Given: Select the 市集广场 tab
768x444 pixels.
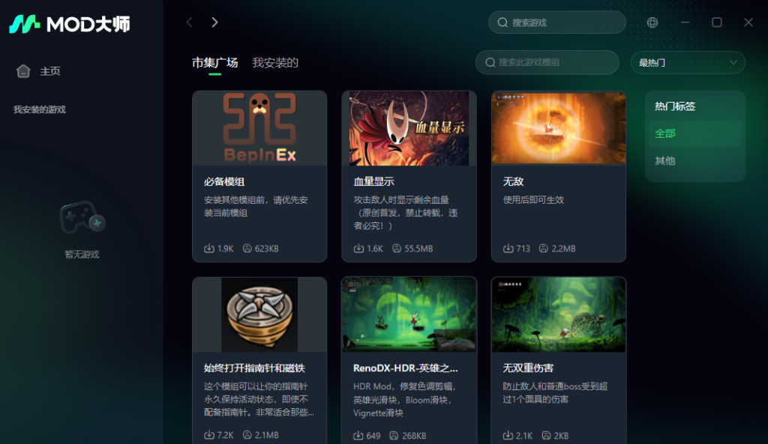Looking at the screenshot, I should tap(214, 63).
